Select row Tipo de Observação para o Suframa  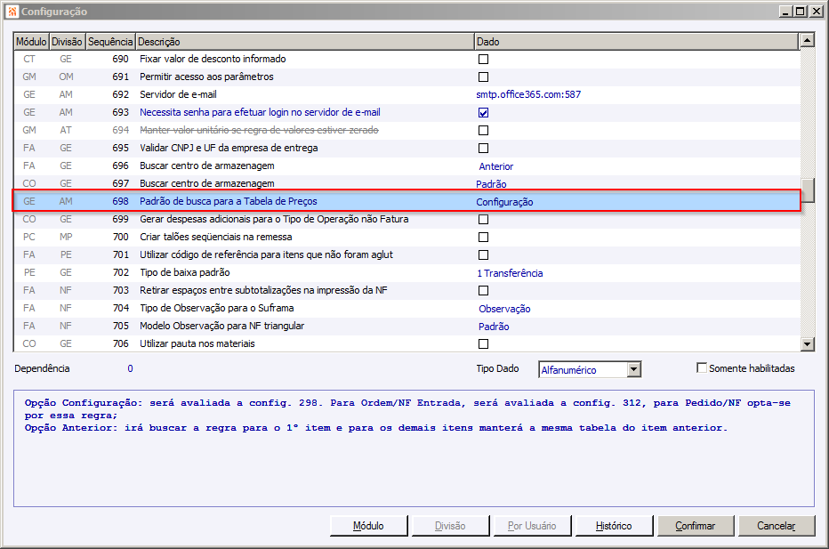tap(406, 309)
